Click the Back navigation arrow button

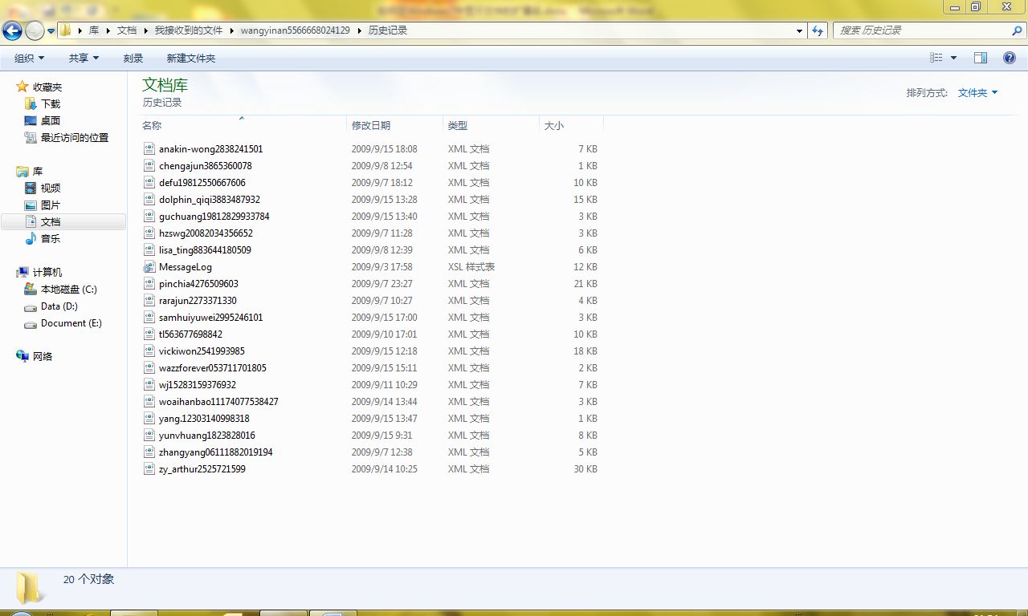coord(12,30)
